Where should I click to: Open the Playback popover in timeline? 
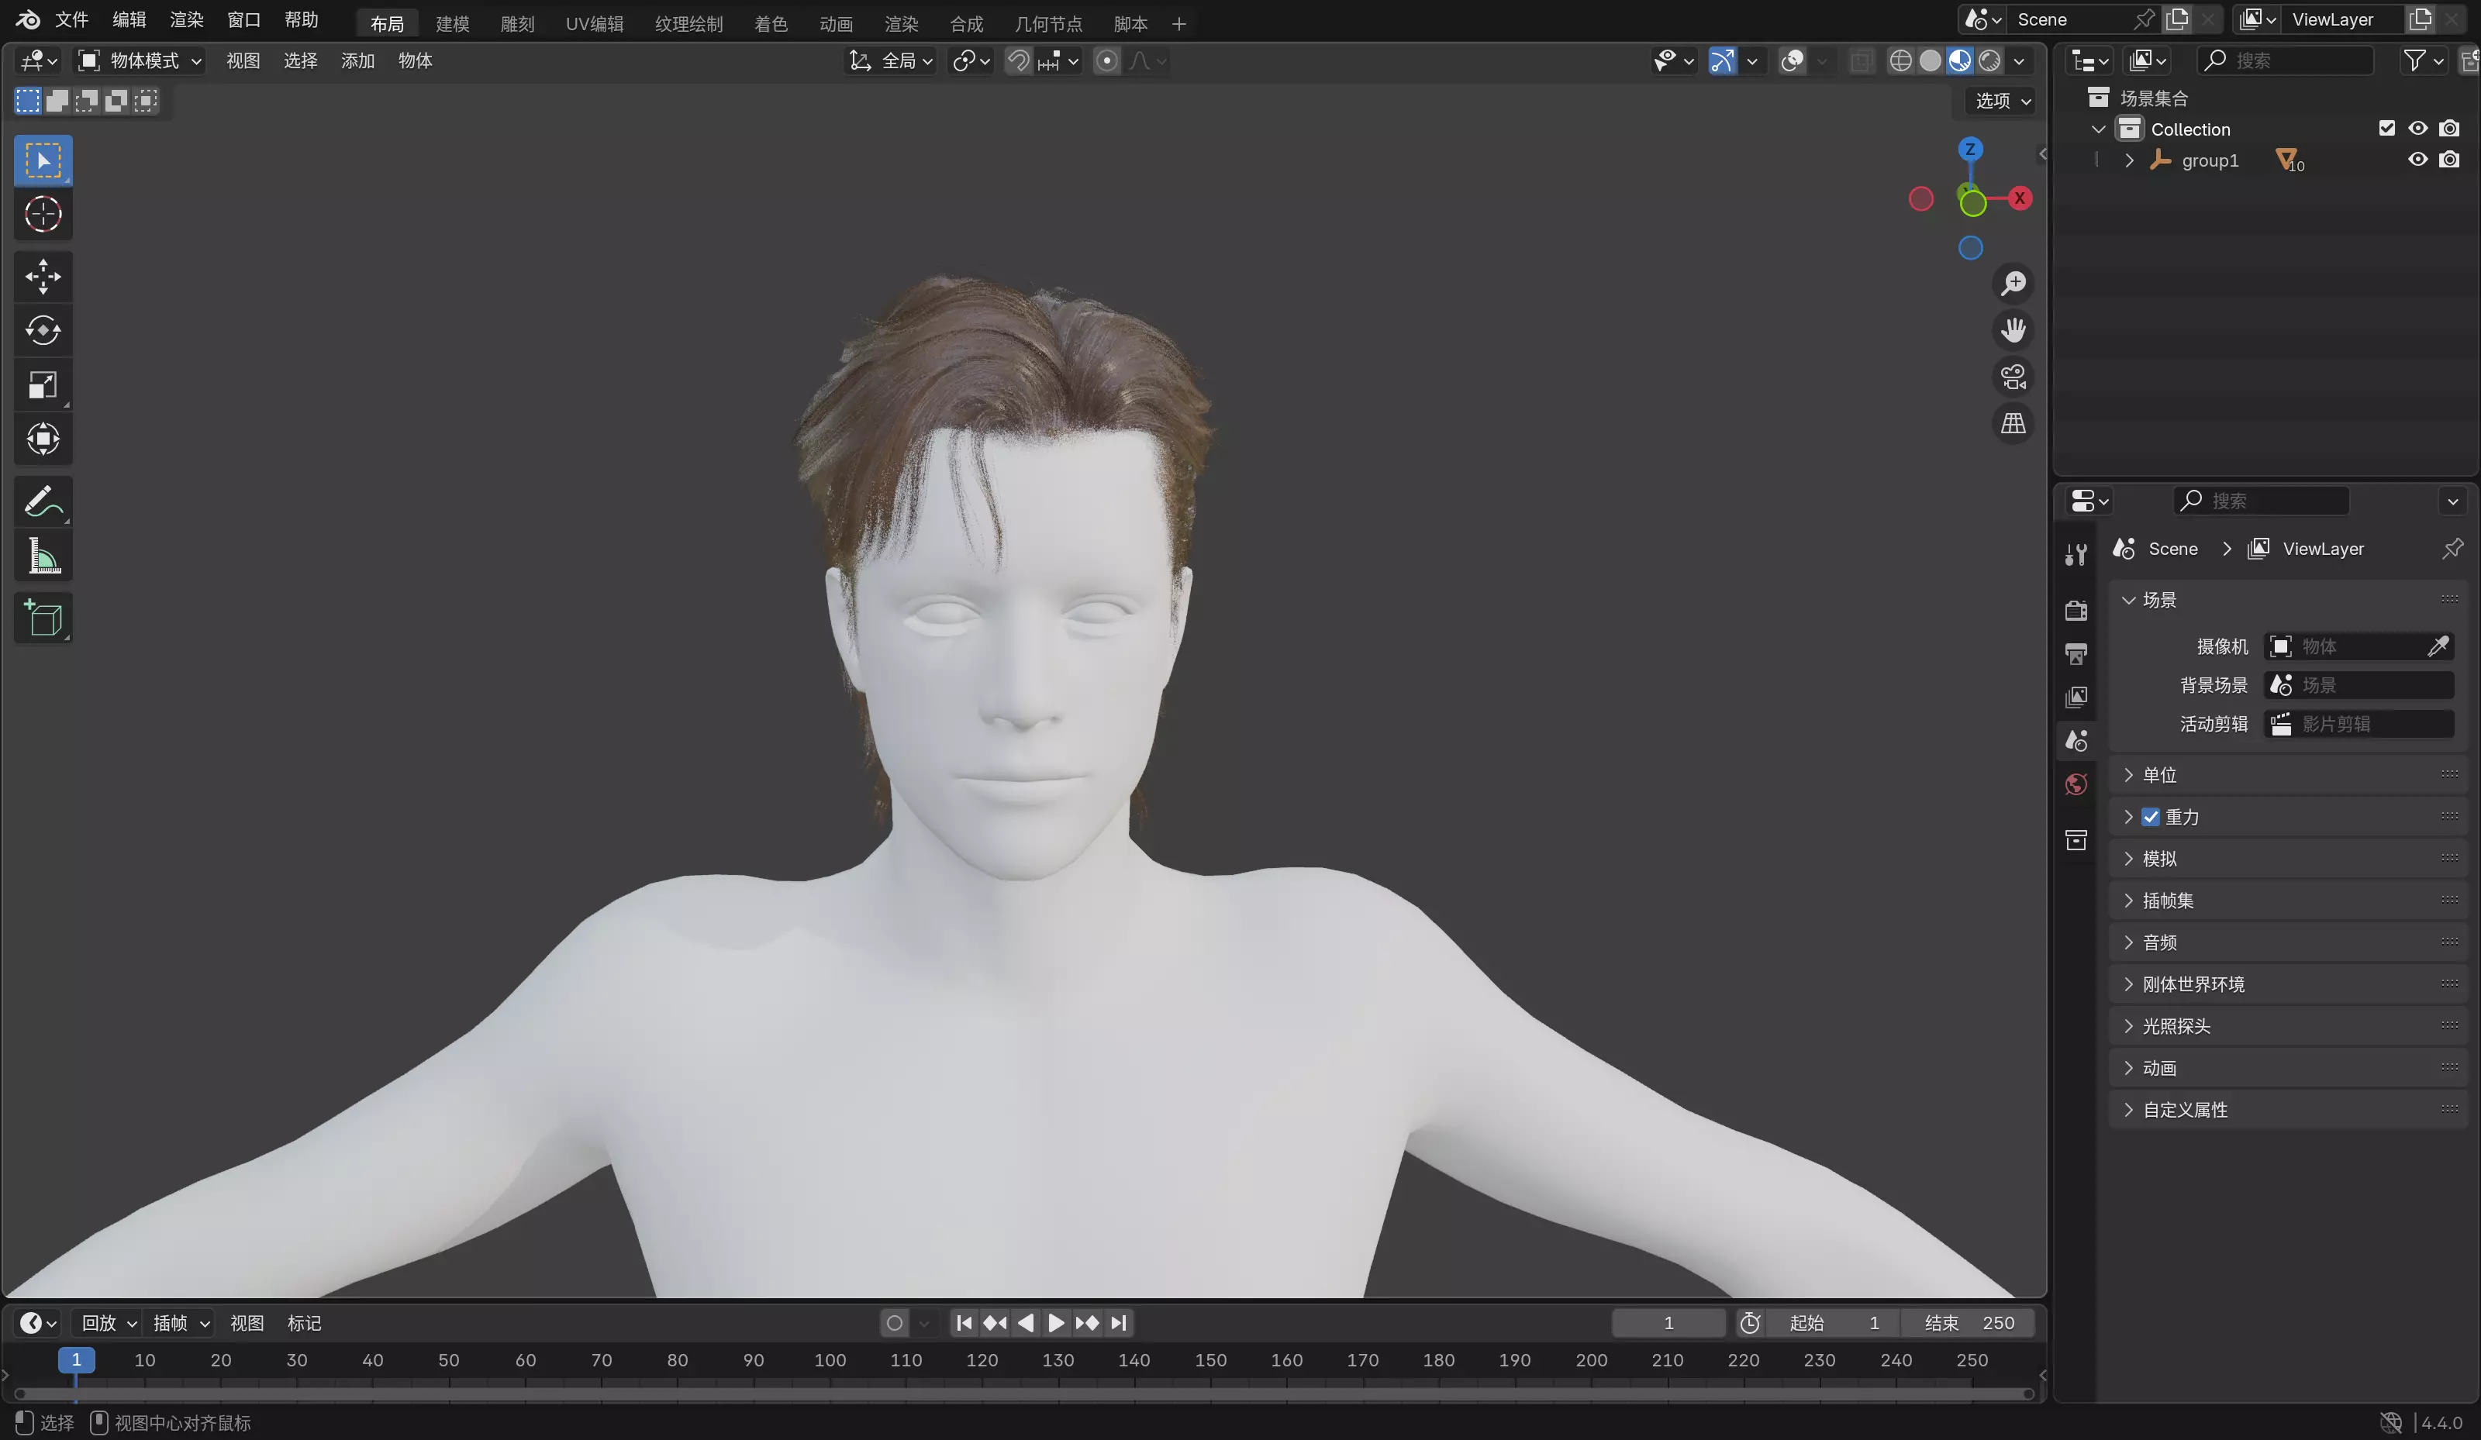(109, 1323)
